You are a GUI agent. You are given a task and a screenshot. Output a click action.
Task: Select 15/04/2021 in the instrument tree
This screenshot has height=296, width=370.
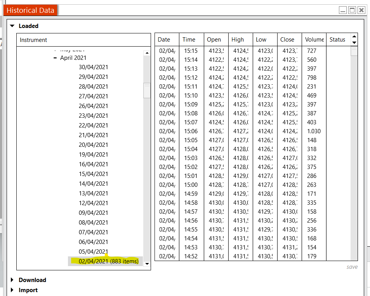tap(93, 174)
